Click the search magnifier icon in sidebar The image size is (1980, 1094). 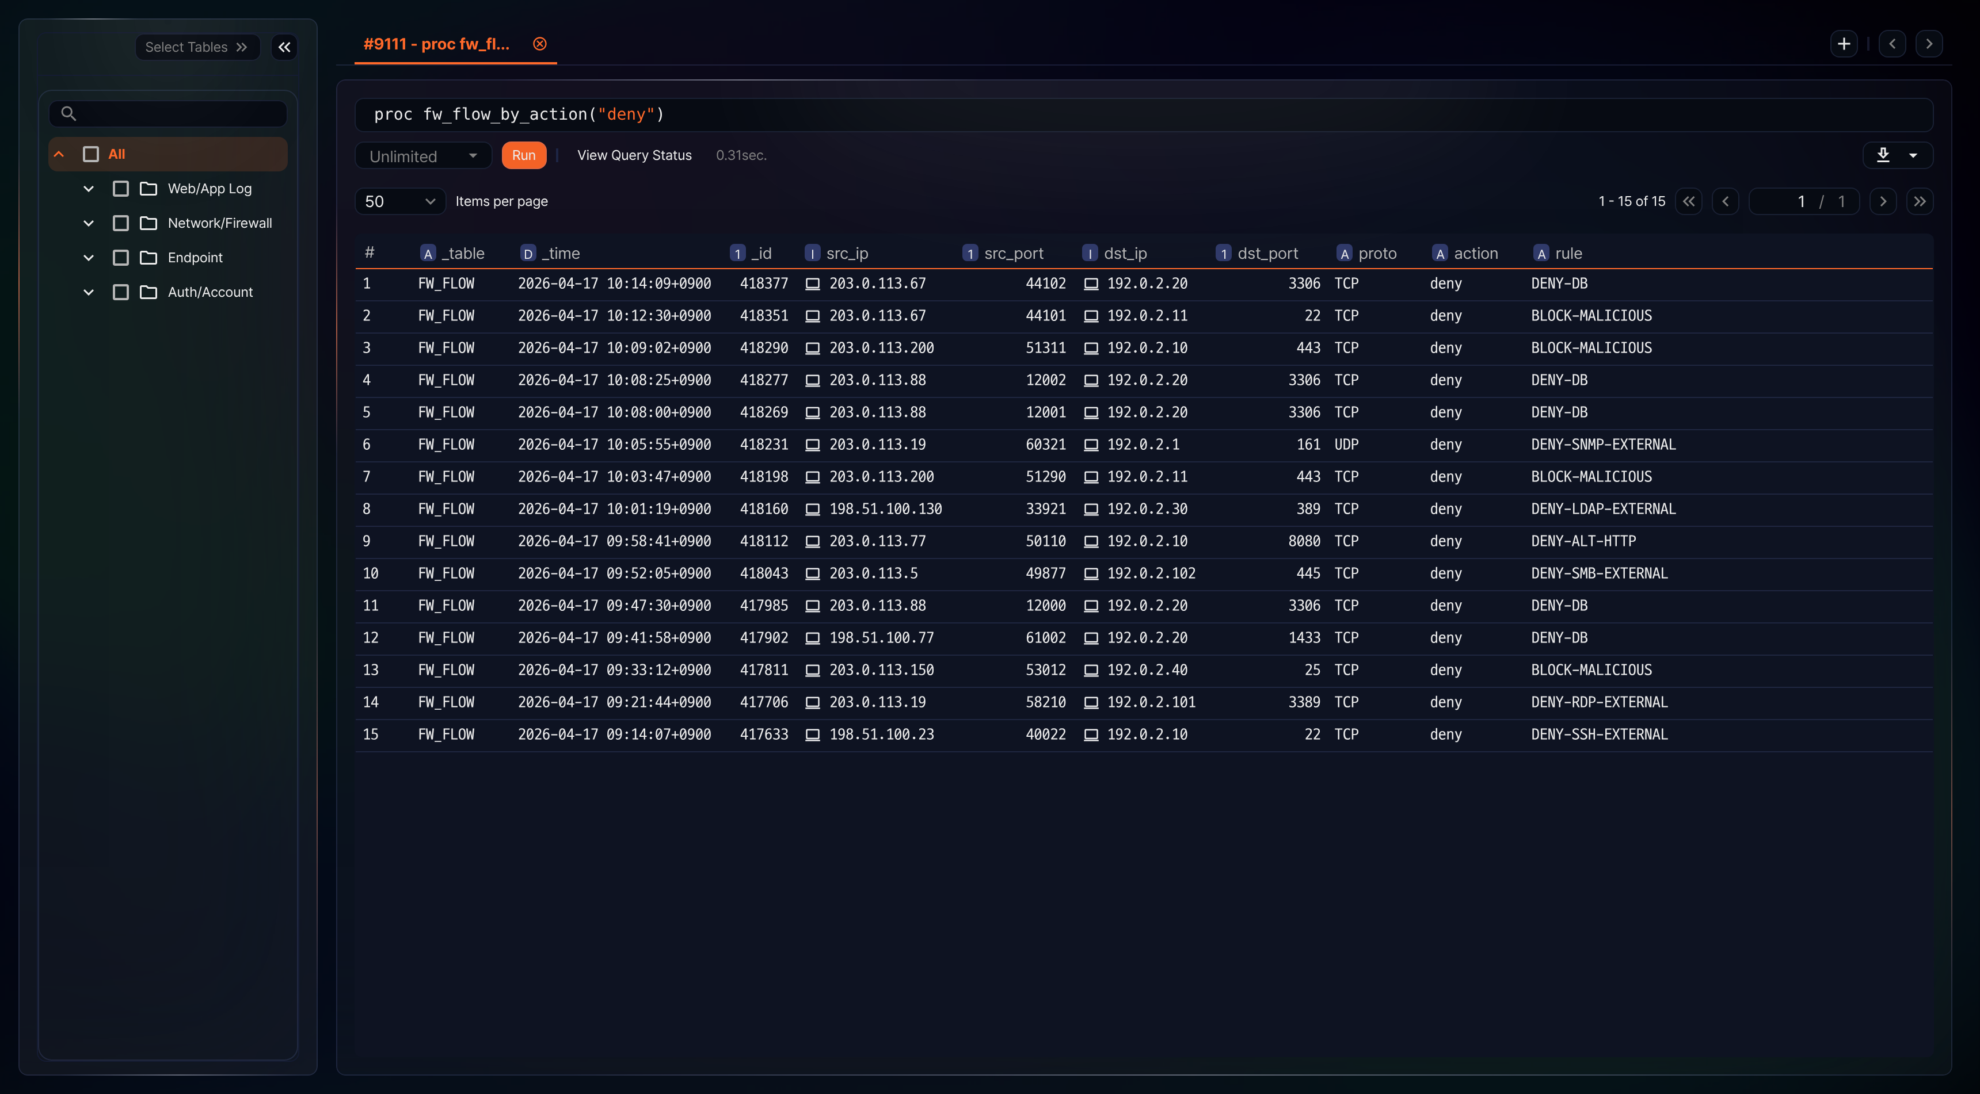click(68, 114)
